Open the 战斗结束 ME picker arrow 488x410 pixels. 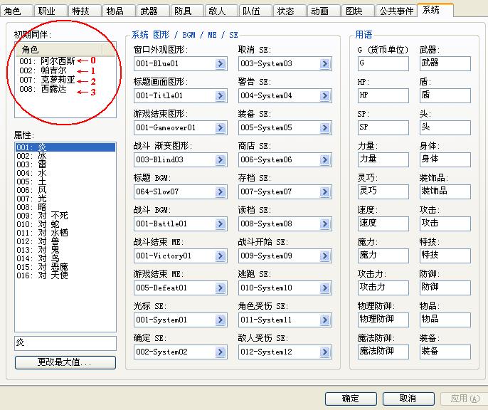click(x=221, y=256)
